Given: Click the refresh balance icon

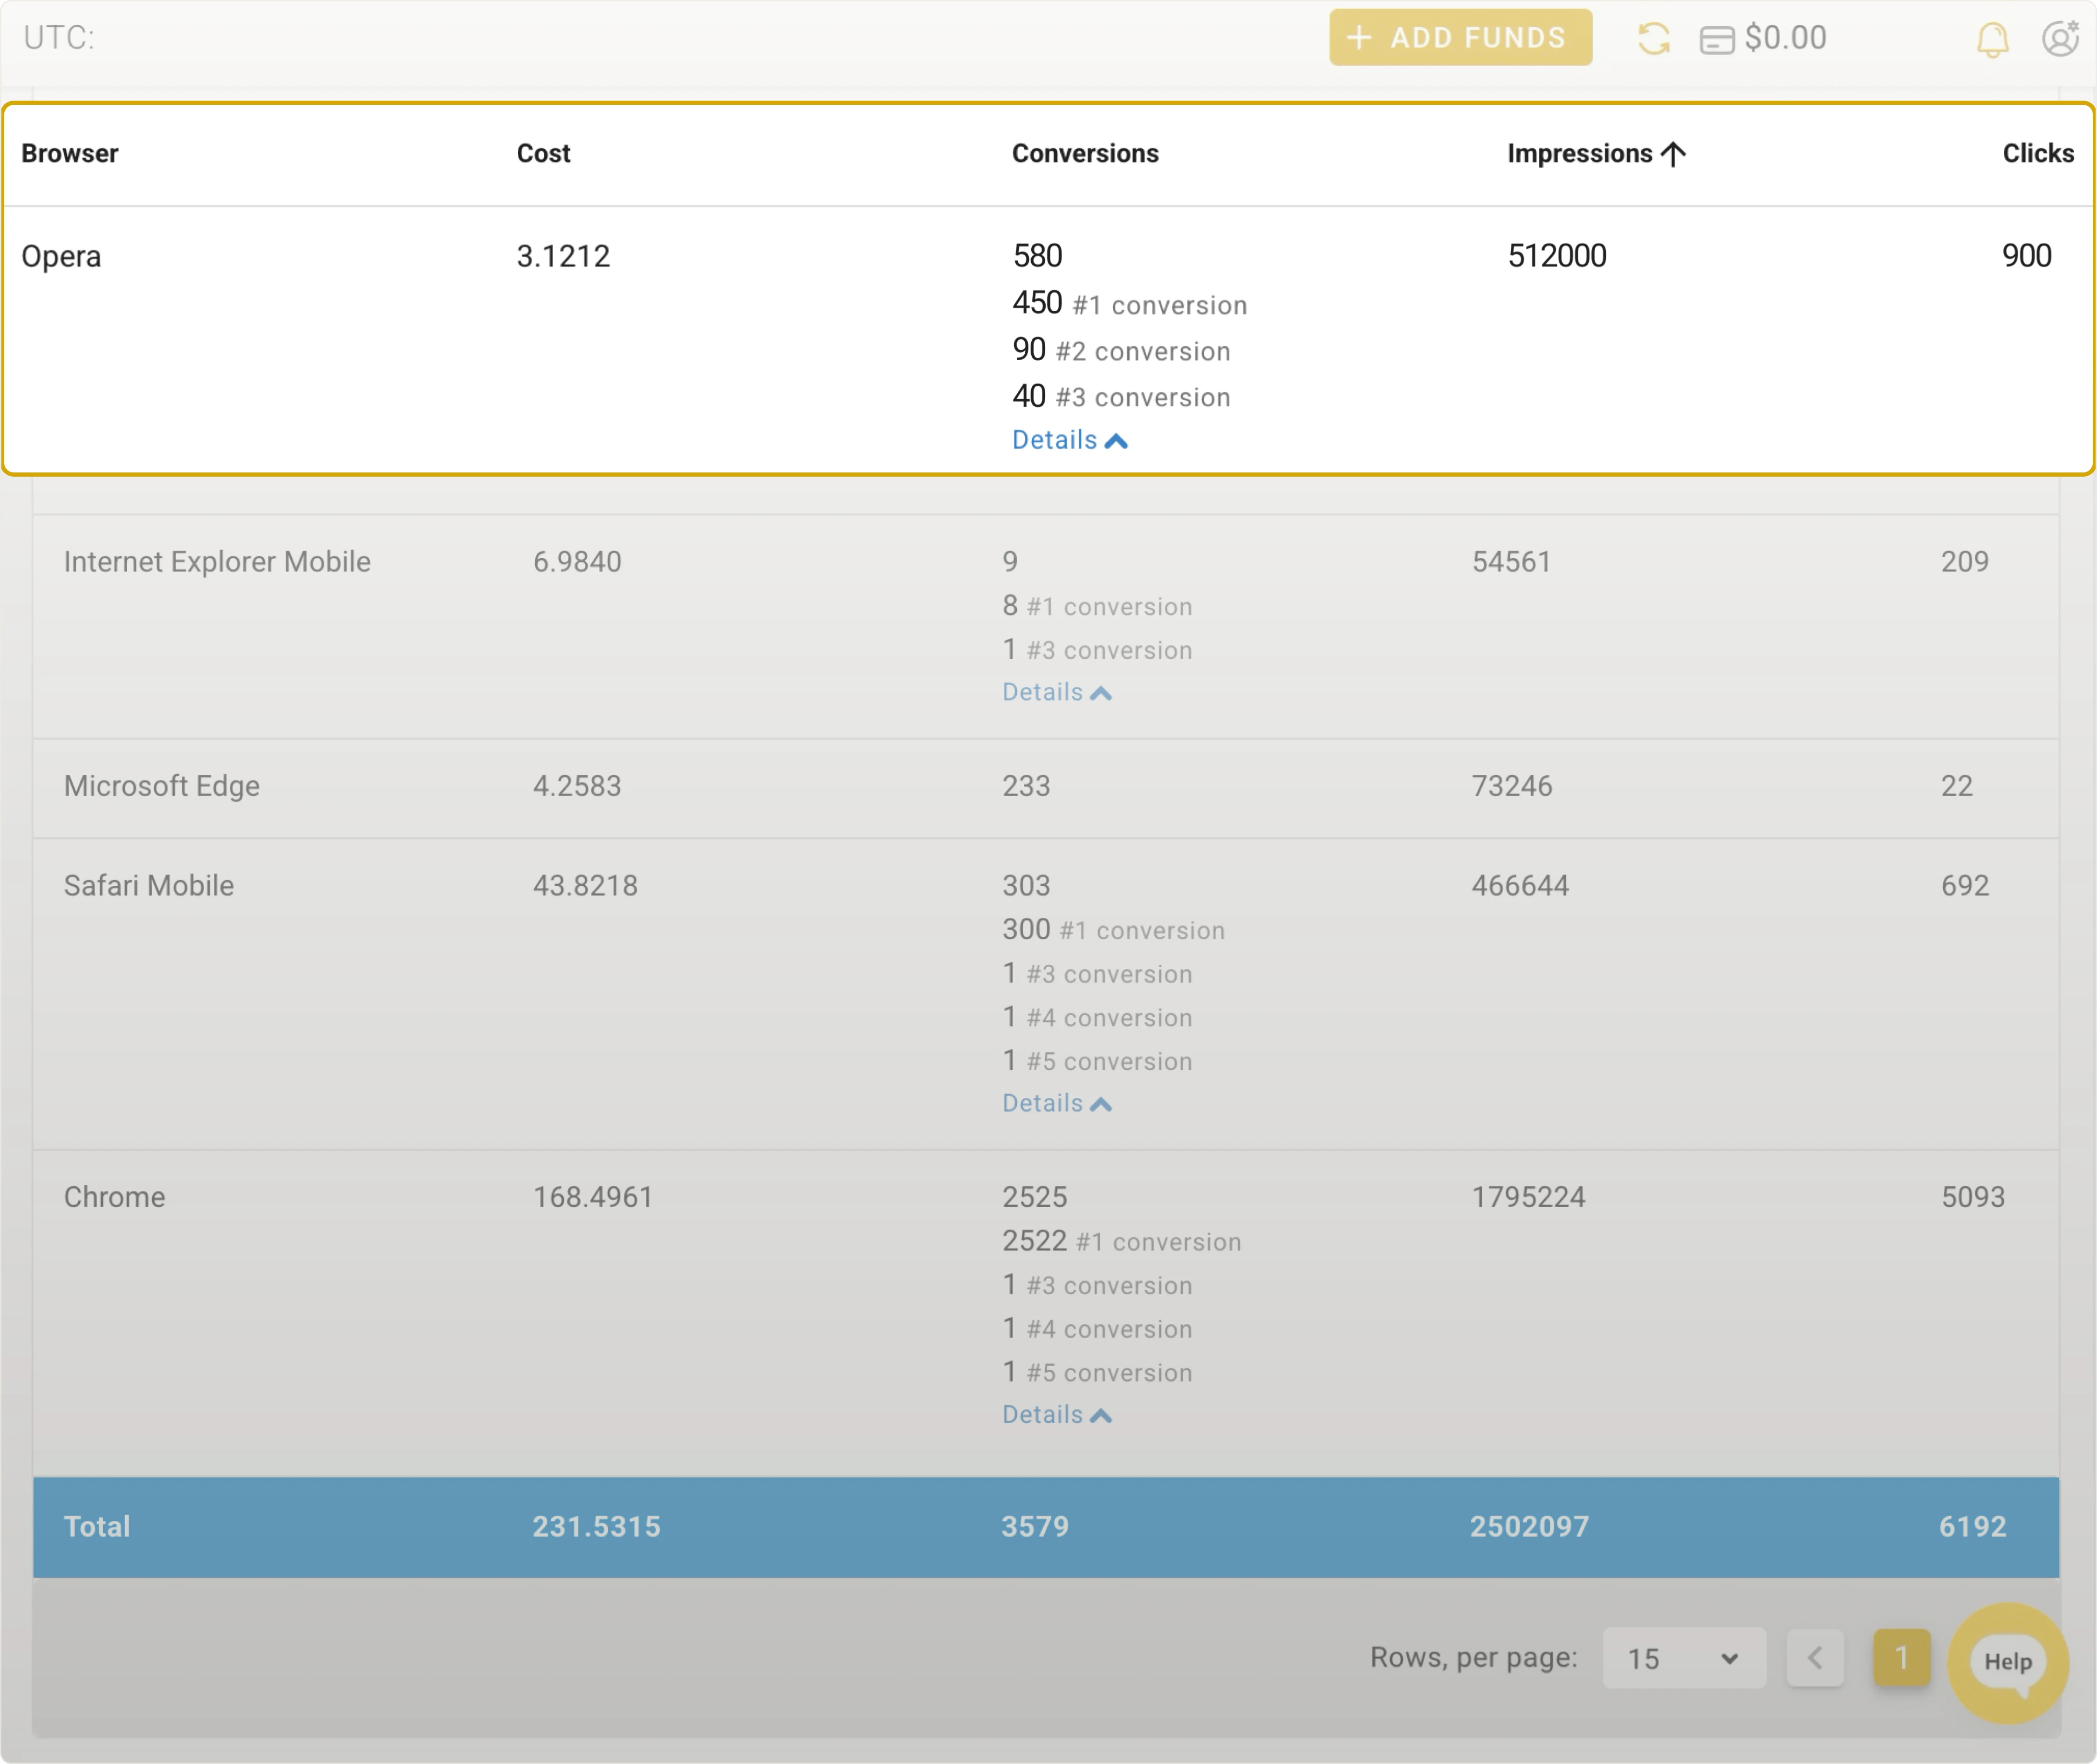Looking at the screenshot, I should (x=1654, y=39).
